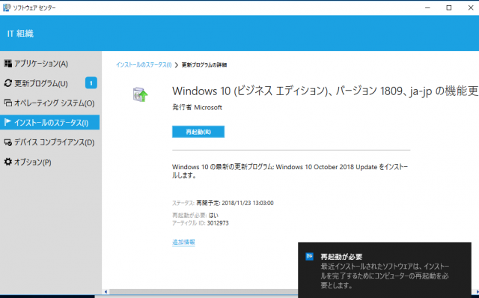Click the Installation Status flag icon
479x298 pixels.
pyautogui.click(x=7, y=122)
